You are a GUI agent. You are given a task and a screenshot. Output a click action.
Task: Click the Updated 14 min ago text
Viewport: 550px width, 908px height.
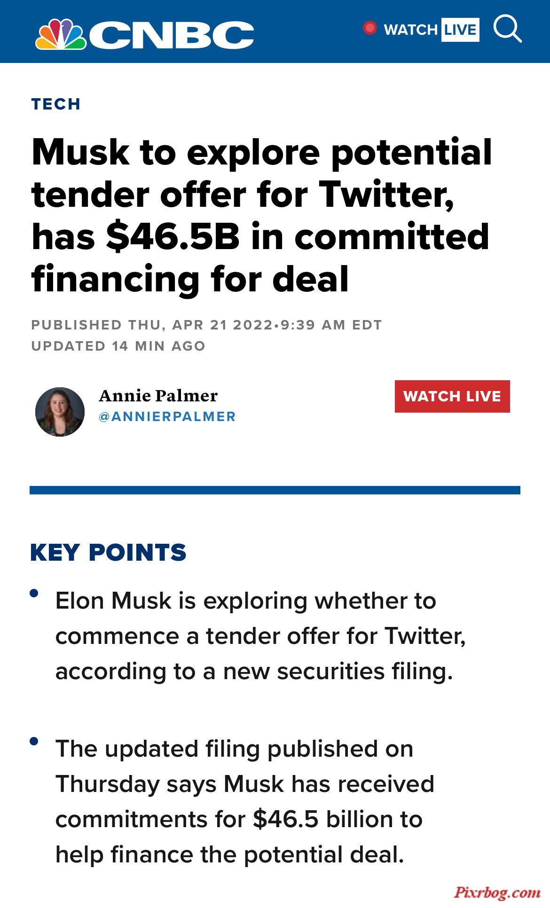[x=118, y=346]
